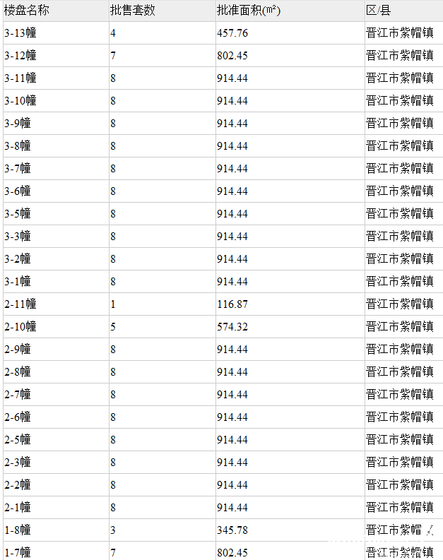The image size is (443, 560).
Task: Select the 1-8幢 building name cell
Action: tap(17, 530)
